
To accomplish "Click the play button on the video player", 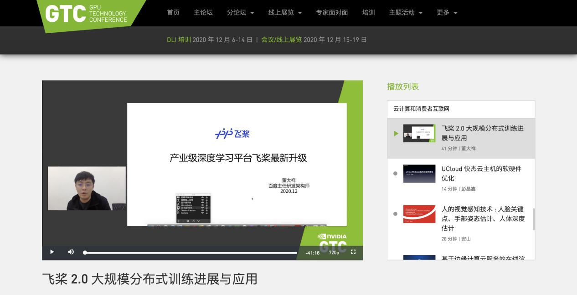I will [52, 252].
